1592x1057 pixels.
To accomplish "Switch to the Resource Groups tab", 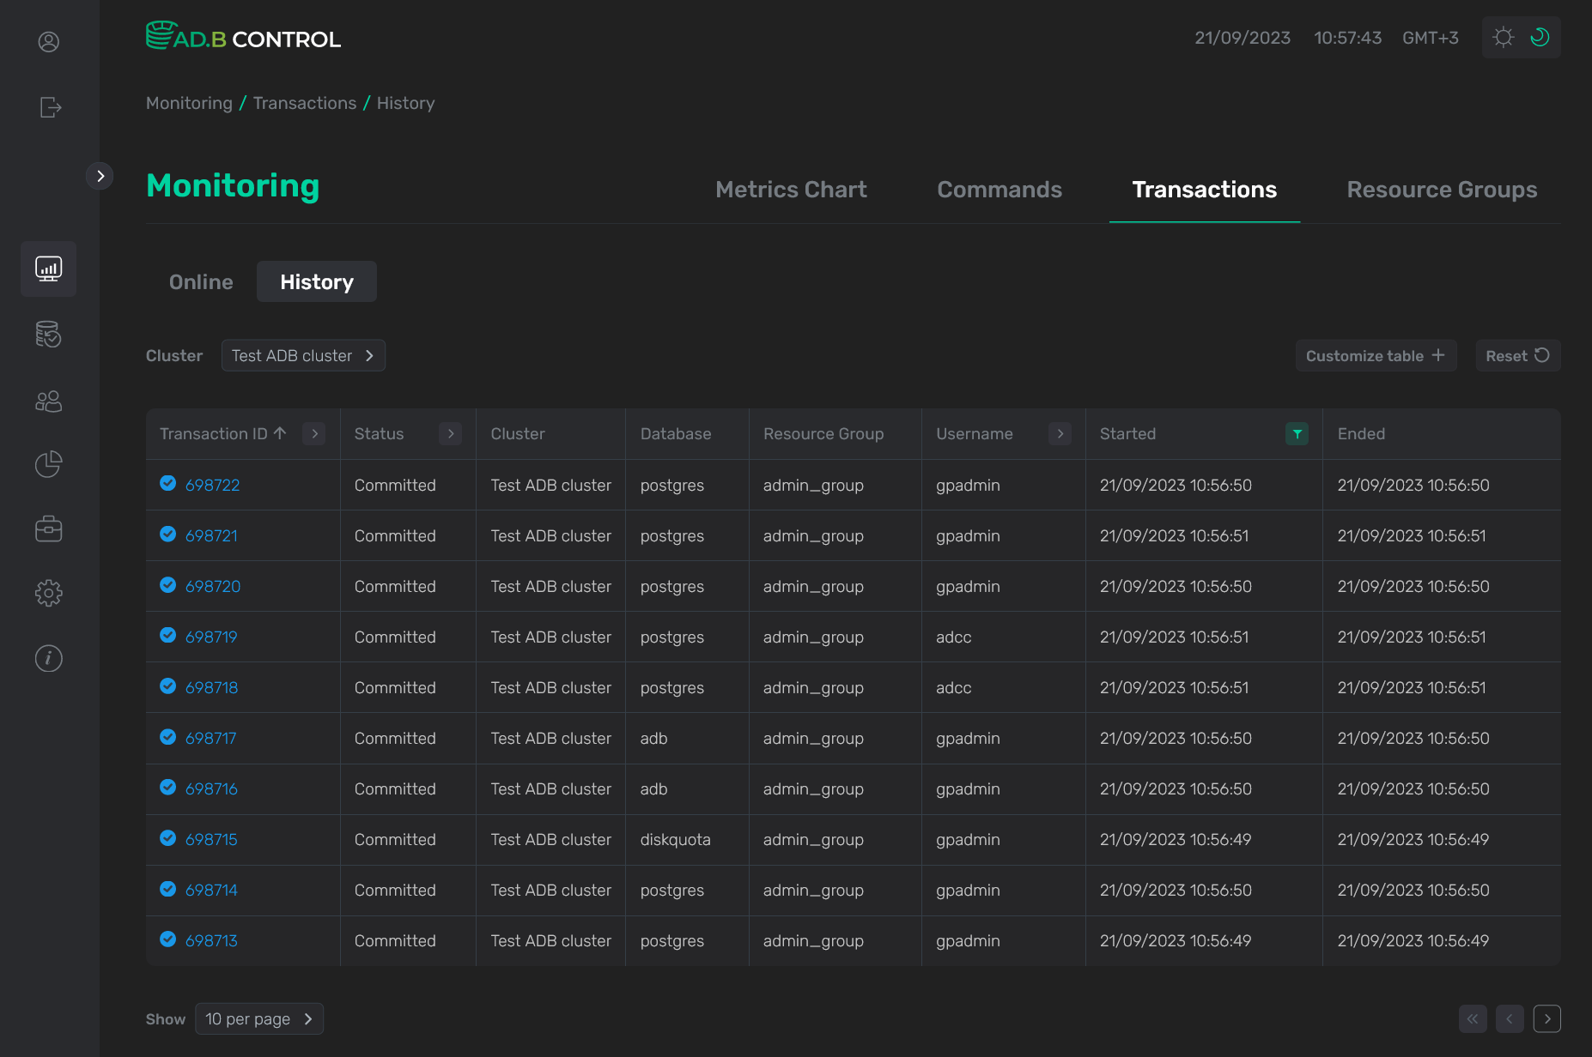I will click(1442, 189).
